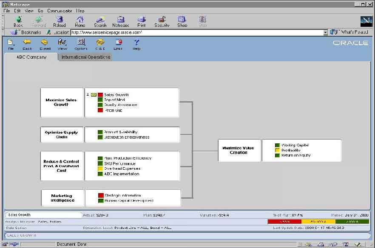This screenshot has width=375, height=248.
Task: Open the Netscape Security icon
Action: [162, 21]
